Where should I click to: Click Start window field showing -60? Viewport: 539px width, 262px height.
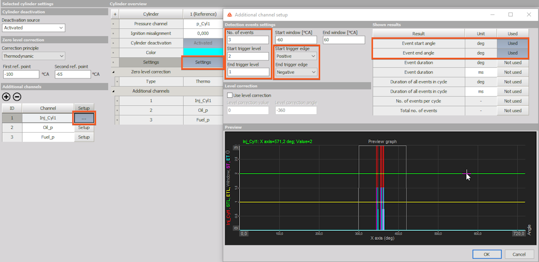(296, 40)
